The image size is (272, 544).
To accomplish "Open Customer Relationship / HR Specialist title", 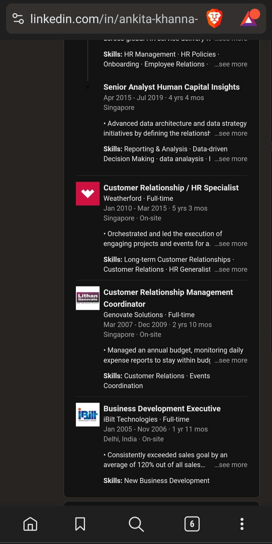I will pyautogui.click(x=171, y=188).
